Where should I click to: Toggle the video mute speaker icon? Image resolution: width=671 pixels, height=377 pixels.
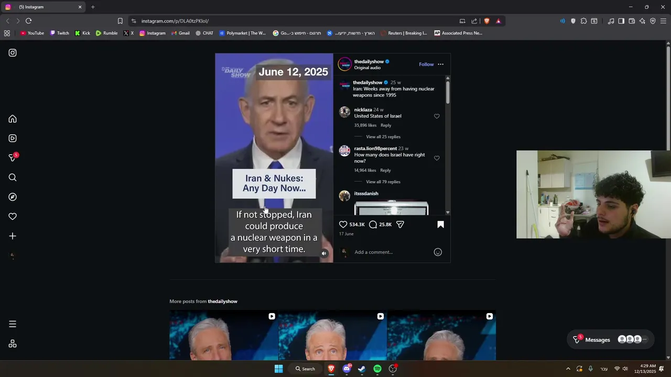tap(324, 253)
